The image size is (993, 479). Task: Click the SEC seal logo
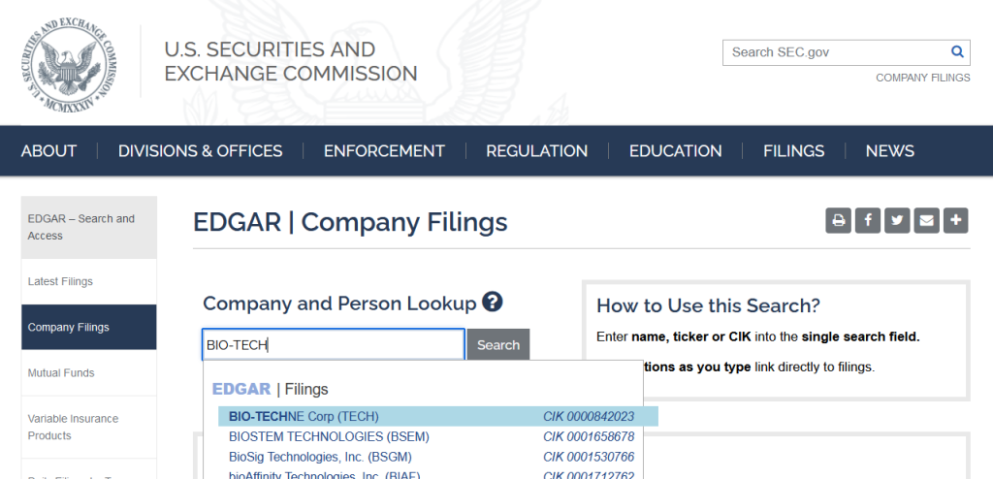point(70,67)
